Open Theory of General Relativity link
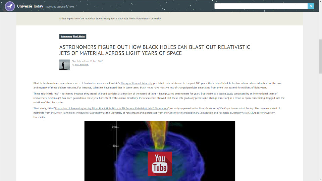 (x=137, y=83)
